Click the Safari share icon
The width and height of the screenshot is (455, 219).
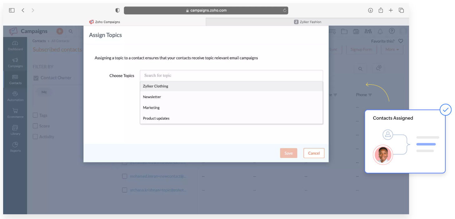click(x=381, y=10)
